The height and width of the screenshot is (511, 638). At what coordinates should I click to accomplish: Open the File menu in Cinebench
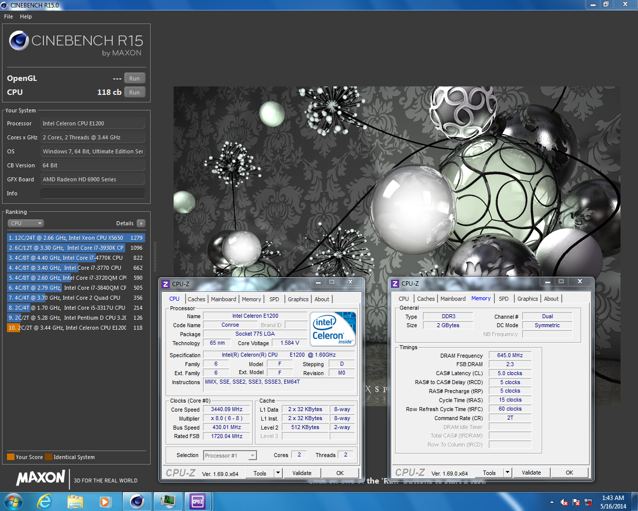pos(8,16)
